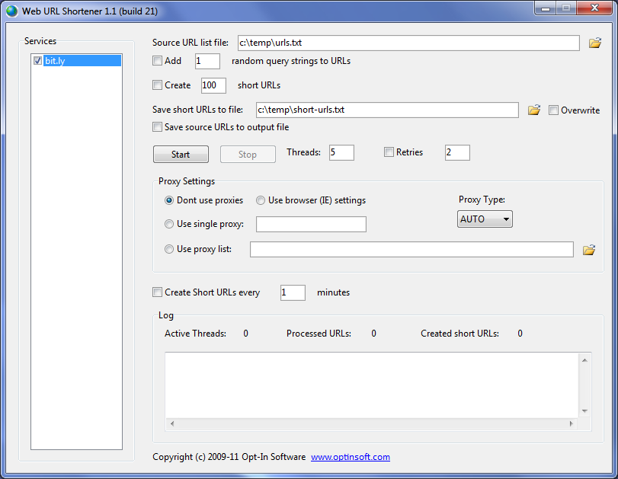Click log horizontal scrollbar right arrow
This screenshot has height=479, width=618.
pos(571,424)
